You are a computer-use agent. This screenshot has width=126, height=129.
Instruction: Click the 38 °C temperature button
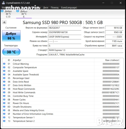(11, 52)
